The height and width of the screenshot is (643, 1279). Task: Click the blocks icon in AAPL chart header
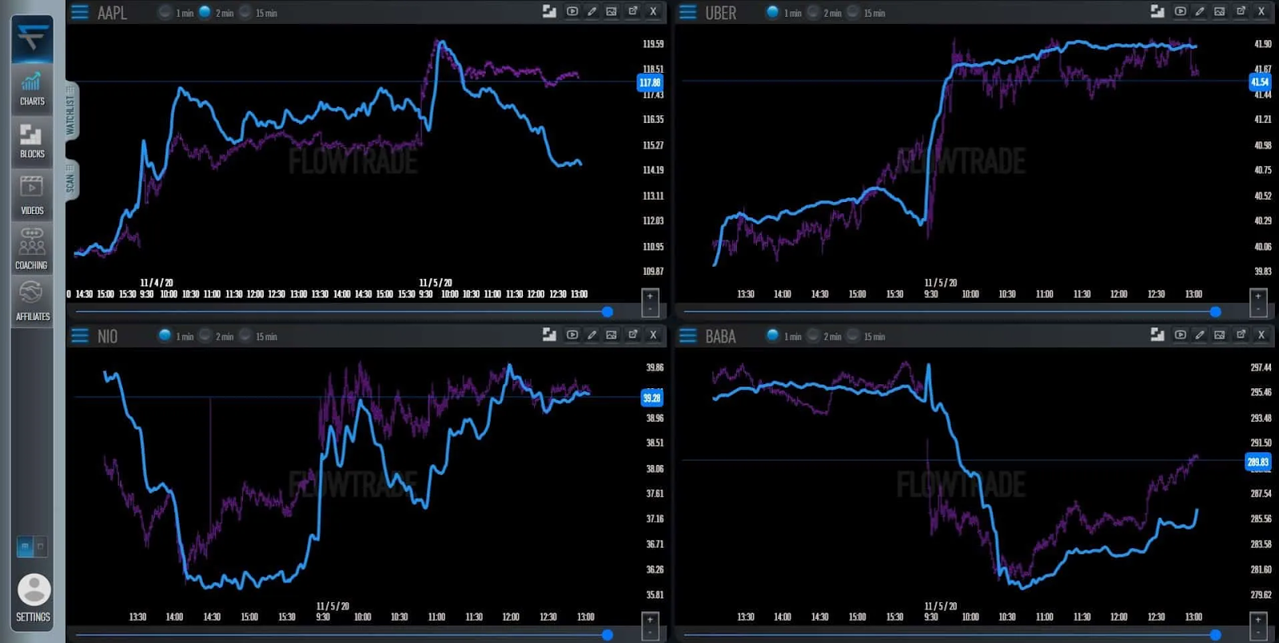pyautogui.click(x=549, y=12)
